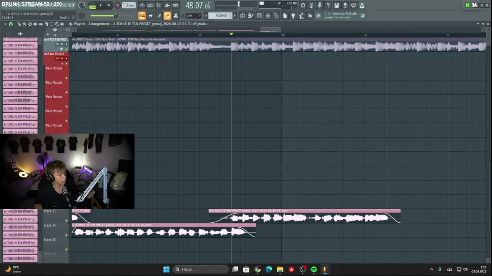Open the HELP menu

click(x=71, y=5)
